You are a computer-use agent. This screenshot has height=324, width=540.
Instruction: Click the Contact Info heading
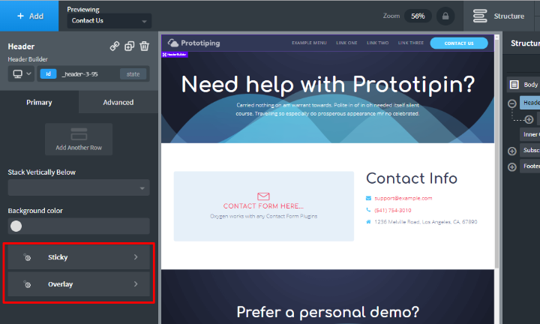click(412, 178)
